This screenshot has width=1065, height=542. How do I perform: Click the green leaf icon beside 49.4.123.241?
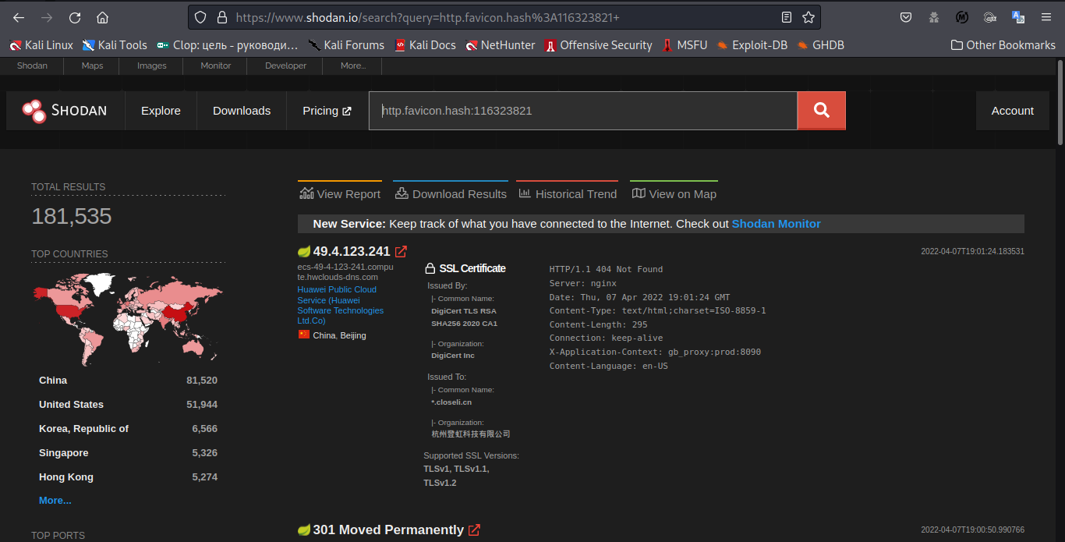tap(304, 251)
